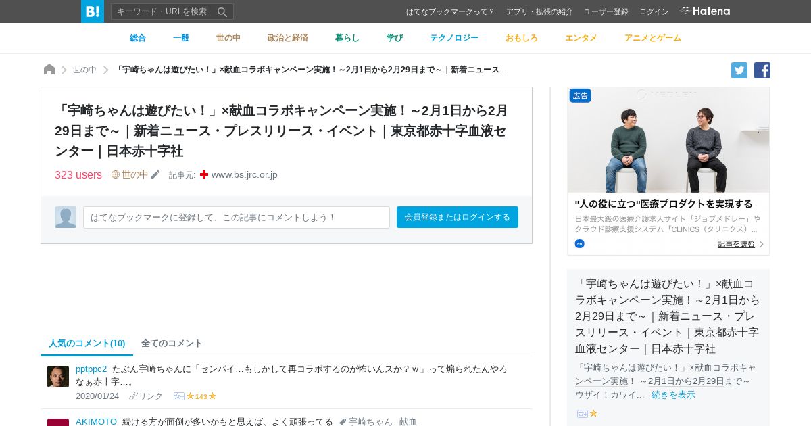Click the Hatena Bookmark B! logo
This screenshot has height=426, width=811.
click(x=93, y=11)
